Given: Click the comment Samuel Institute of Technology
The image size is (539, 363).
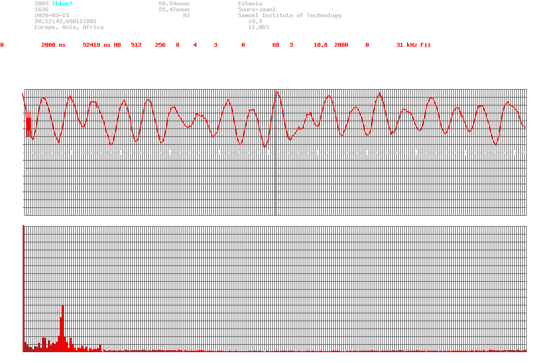Looking at the screenshot, I should coord(289,15).
